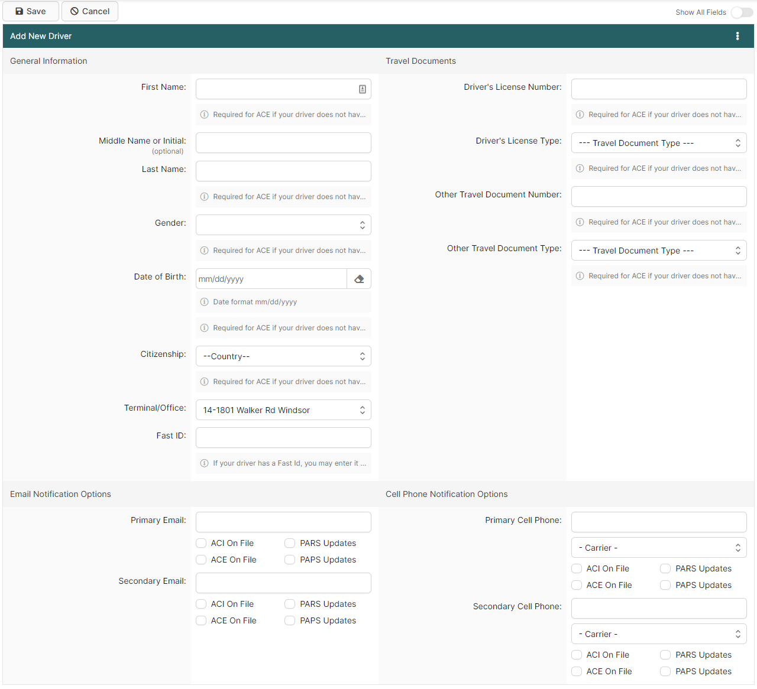The image size is (757, 689).
Task: Check PAPS Updates under Secondary Email
Action: [x=290, y=620]
